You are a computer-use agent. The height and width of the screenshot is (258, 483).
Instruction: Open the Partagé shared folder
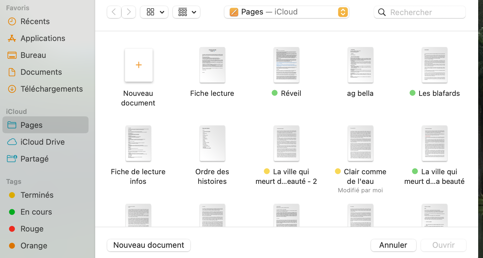click(x=34, y=159)
